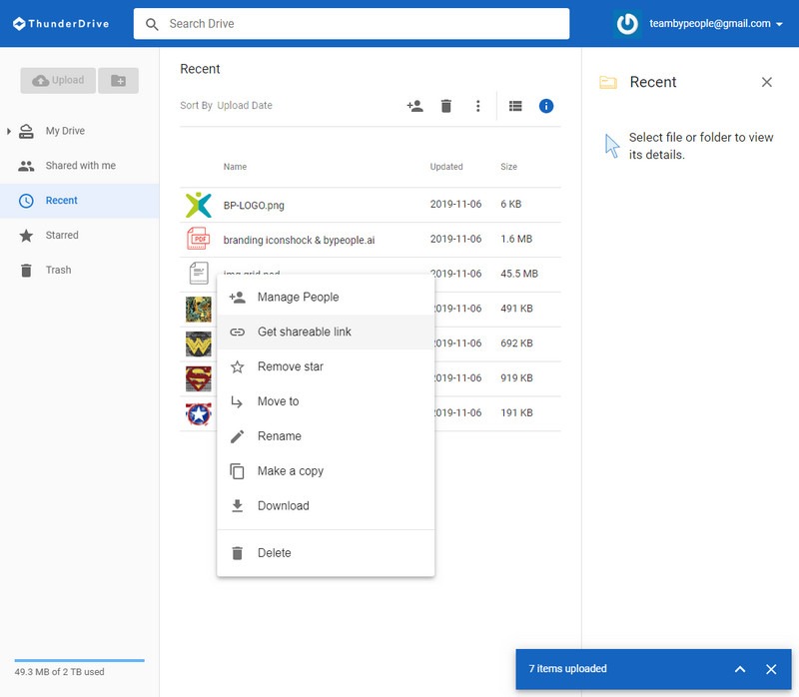This screenshot has height=697, width=799.
Task: Open the BP-LOGO.png file thumbnail
Action: point(199,205)
